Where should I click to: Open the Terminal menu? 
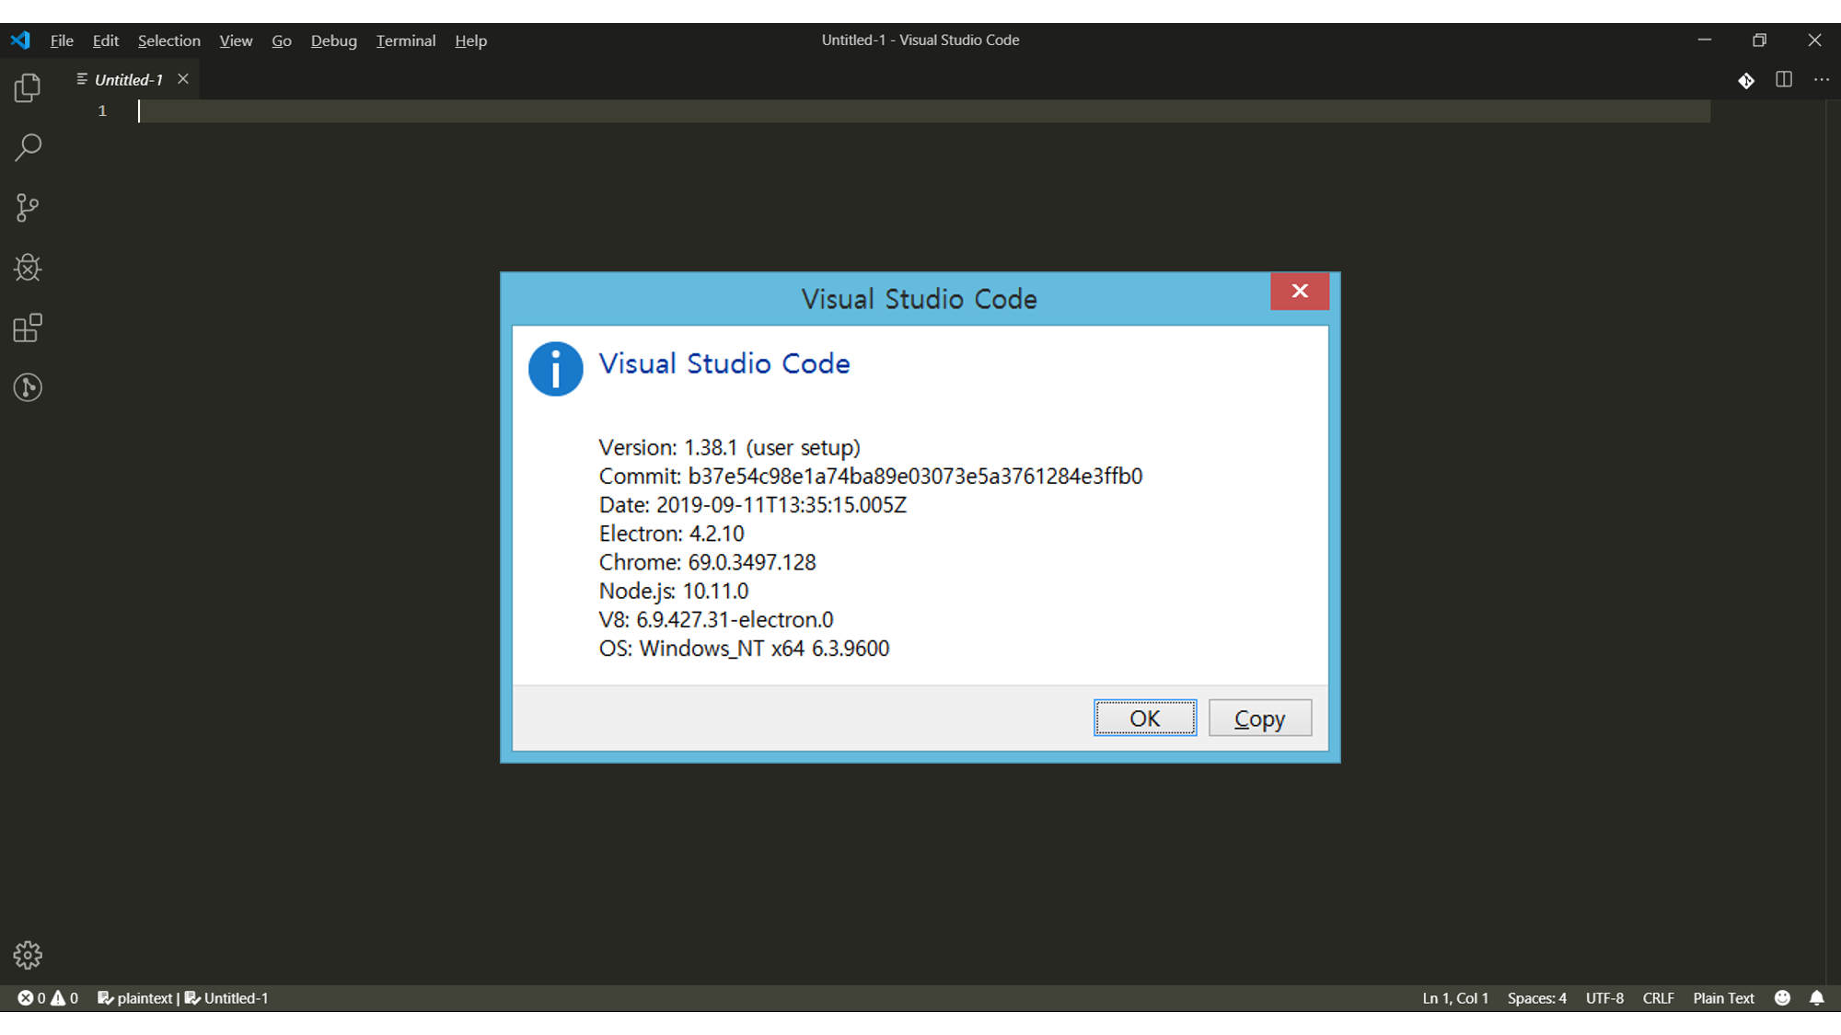[x=403, y=40]
